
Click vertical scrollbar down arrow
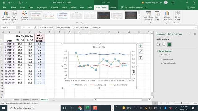(152, 97)
